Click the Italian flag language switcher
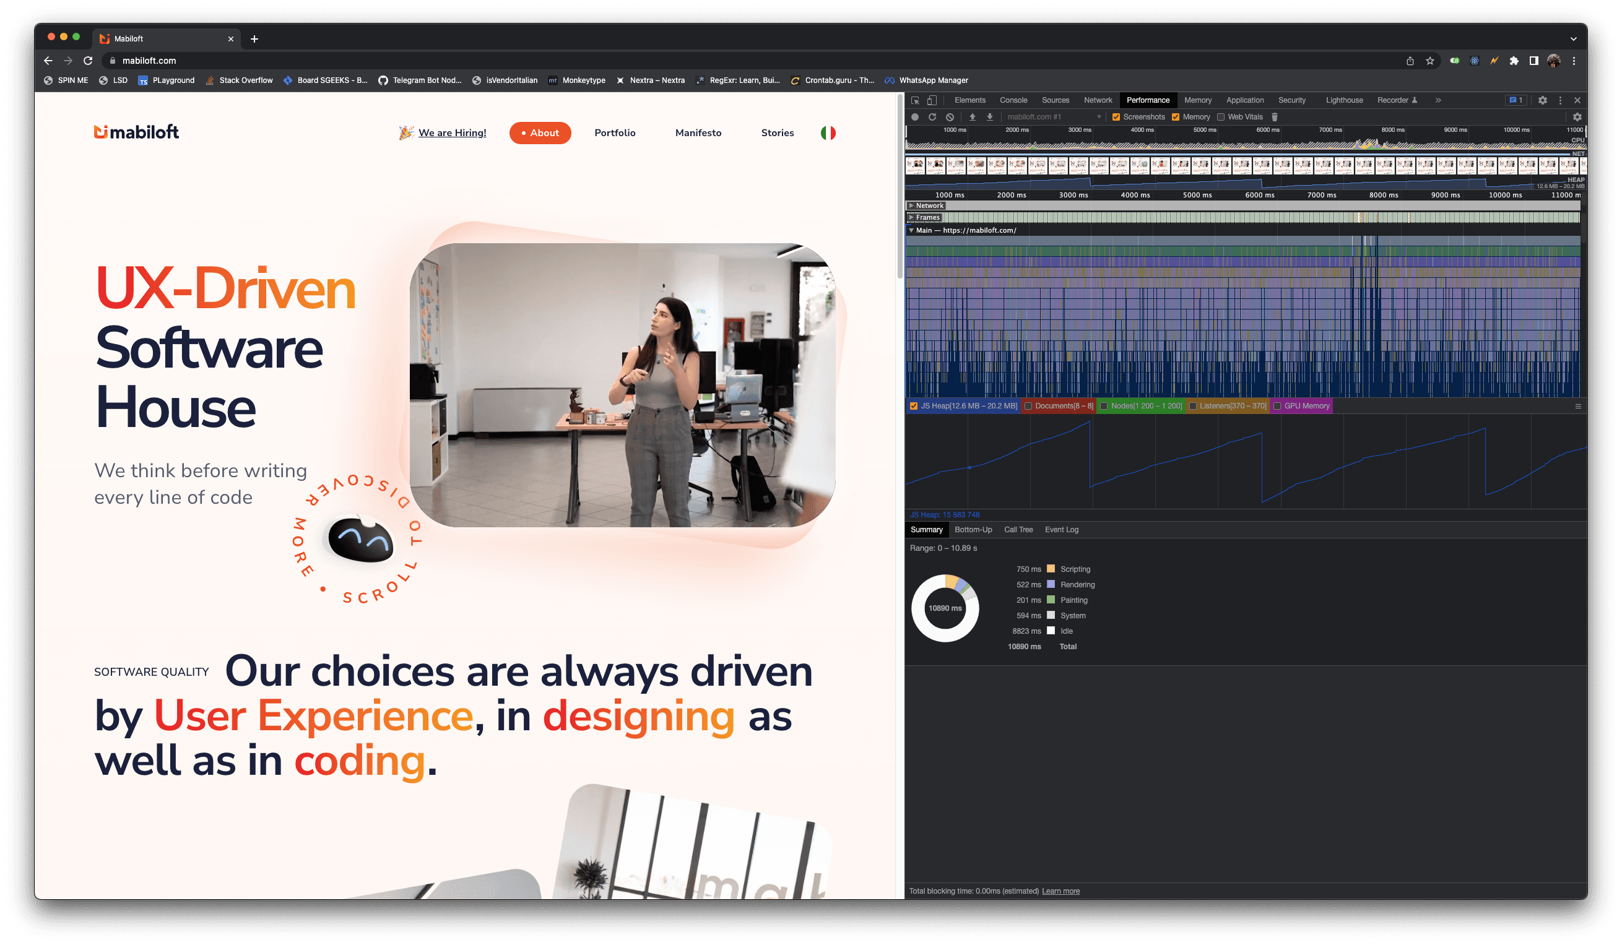The width and height of the screenshot is (1622, 945). [828, 133]
